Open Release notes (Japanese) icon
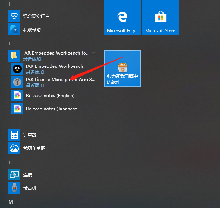Screen dimensions: 220x208 point(17,109)
